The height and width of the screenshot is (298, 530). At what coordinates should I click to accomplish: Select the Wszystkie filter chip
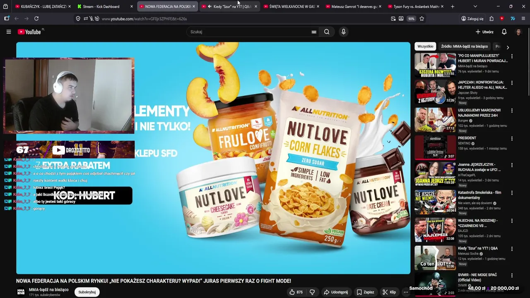[x=425, y=46]
